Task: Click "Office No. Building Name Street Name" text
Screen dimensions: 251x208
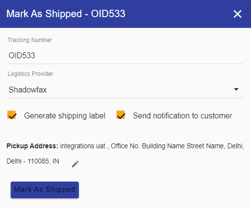Action: coord(167,146)
